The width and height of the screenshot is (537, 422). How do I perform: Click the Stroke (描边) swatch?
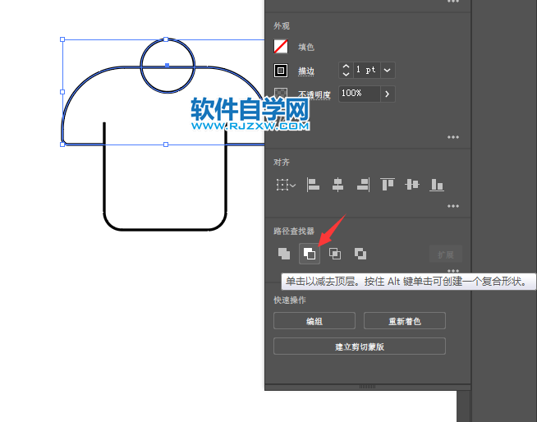281,71
